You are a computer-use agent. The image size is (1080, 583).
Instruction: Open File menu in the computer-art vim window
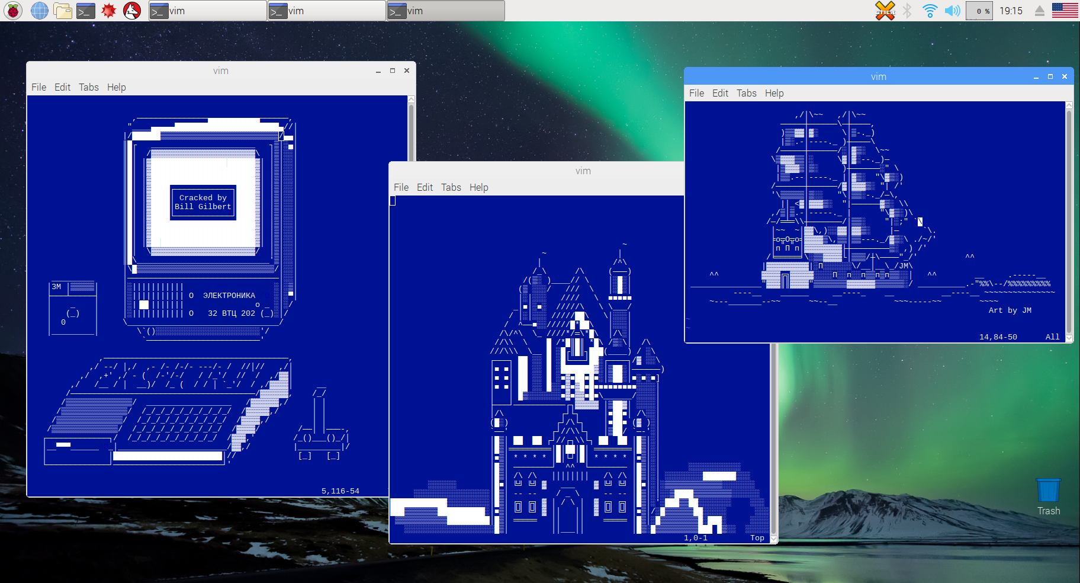click(x=38, y=87)
